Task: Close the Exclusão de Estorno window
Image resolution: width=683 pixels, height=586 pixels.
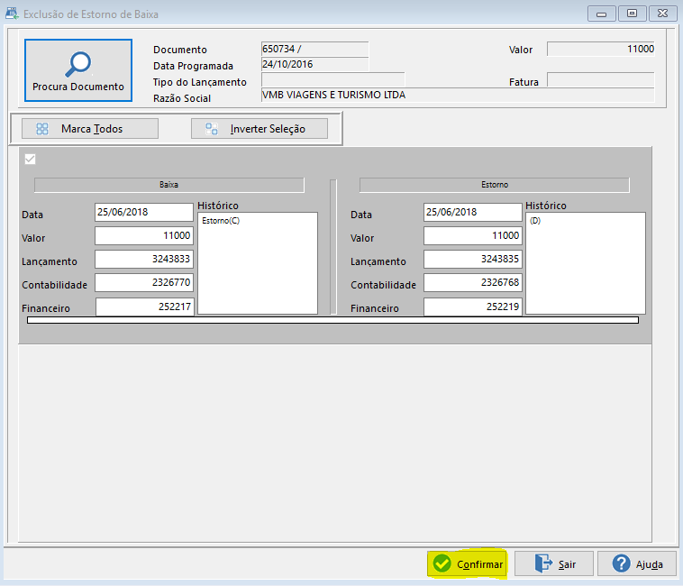Action: pos(662,14)
